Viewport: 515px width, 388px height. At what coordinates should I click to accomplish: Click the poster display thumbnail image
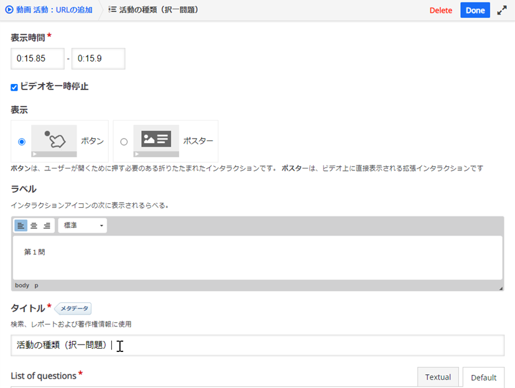(x=156, y=141)
